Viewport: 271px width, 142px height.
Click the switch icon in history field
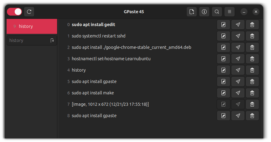pyautogui.click(x=52, y=40)
